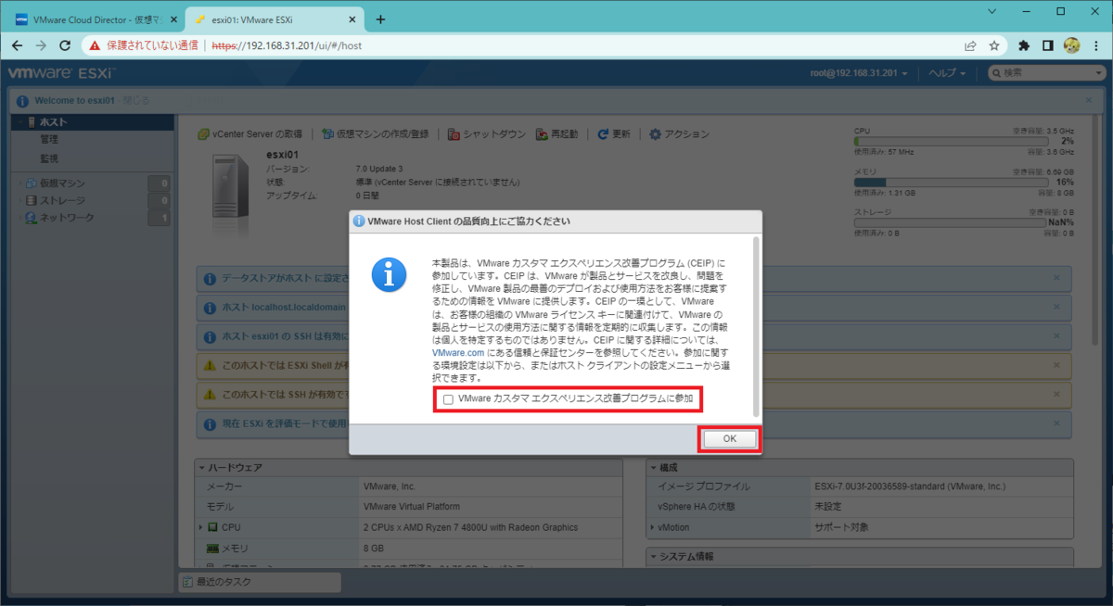
Task: Click the 仮想マシン navigator icon
Action: 32,183
